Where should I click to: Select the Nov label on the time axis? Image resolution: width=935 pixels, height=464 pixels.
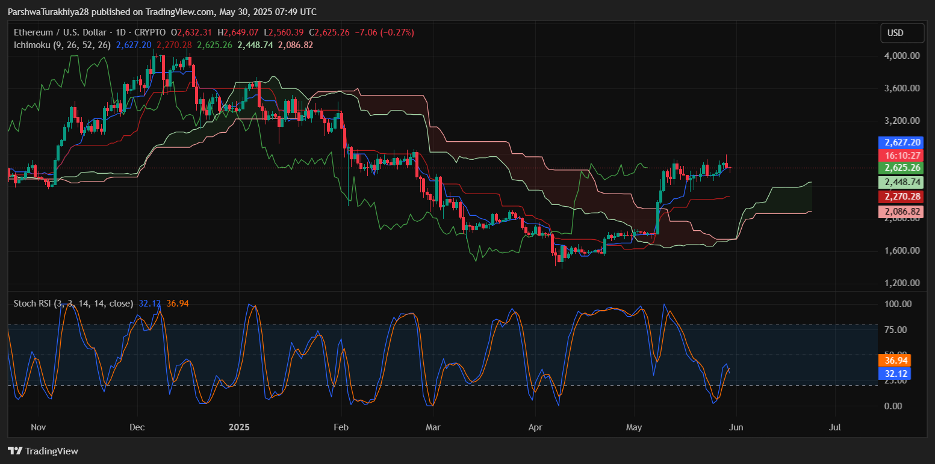click(x=38, y=427)
